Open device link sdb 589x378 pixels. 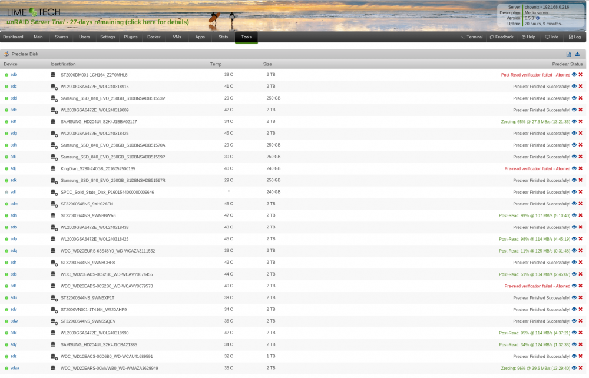tap(14, 75)
